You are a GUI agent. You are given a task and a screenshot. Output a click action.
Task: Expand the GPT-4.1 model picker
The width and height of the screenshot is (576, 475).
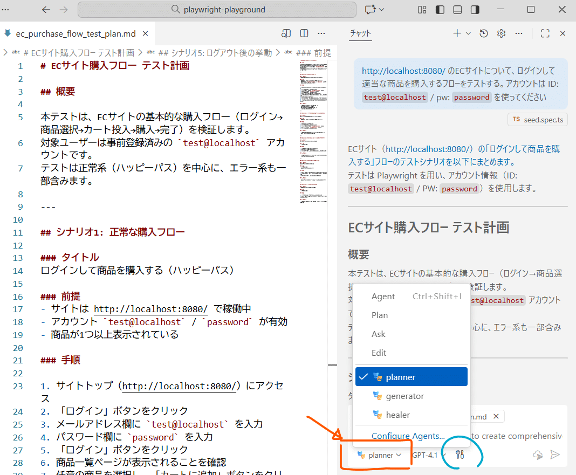pyautogui.click(x=428, y=455)
